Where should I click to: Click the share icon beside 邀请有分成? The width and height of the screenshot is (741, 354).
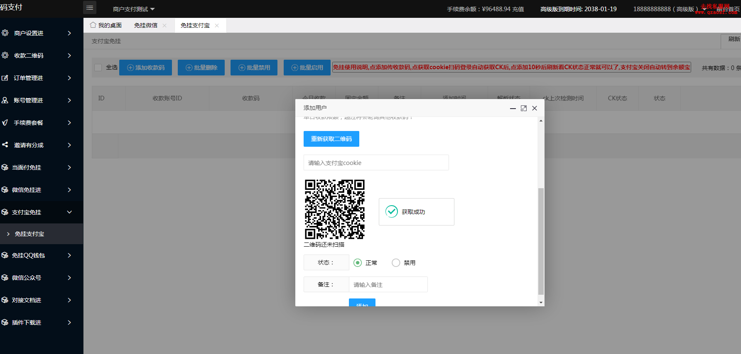tap(5, 145)
